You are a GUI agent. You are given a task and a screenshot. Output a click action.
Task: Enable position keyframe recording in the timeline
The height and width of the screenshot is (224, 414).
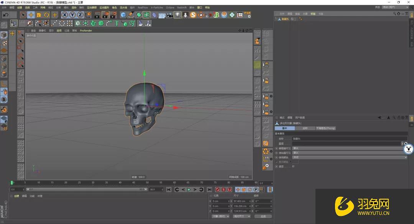coord(238,189)
